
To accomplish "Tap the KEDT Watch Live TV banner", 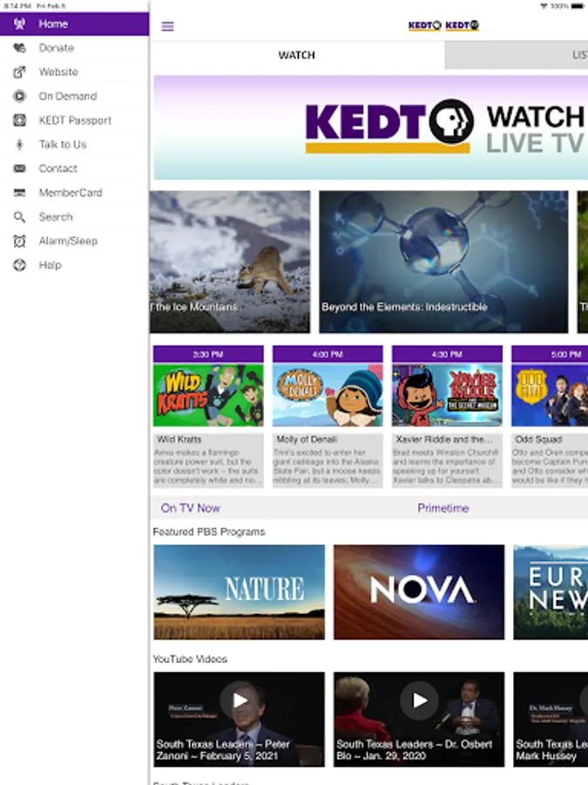I will tap(370, 127).
